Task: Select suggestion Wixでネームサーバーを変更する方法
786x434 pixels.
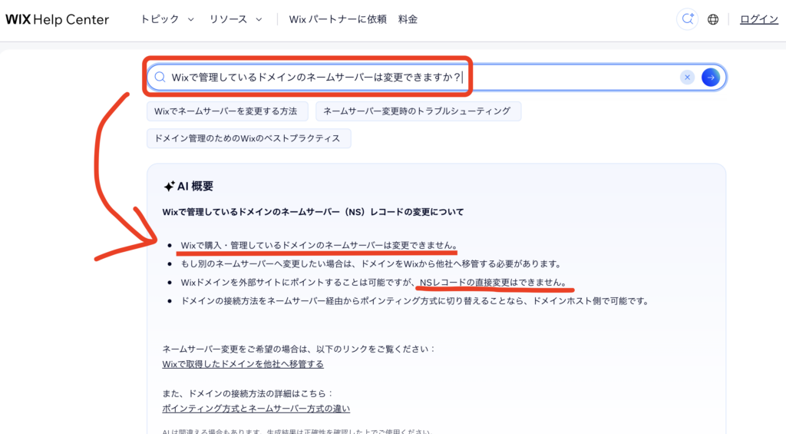Action: click(x=227, y=111)
